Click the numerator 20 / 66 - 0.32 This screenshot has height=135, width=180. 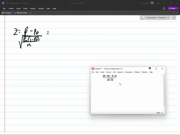109,76
